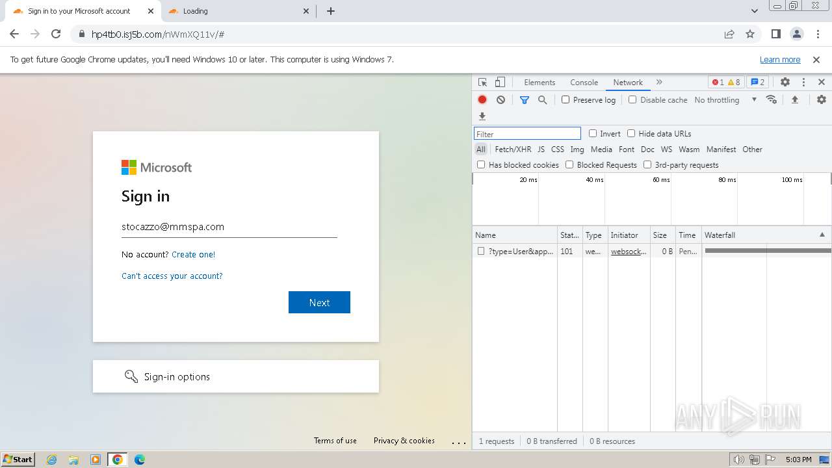Clear the network log
This screenshot has width=832, height=468.
pos(500,99)
